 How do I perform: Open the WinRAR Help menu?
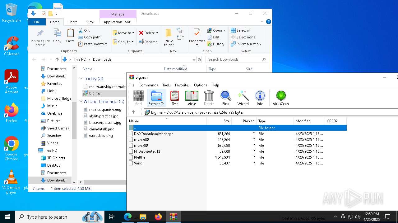pos(215,85)
